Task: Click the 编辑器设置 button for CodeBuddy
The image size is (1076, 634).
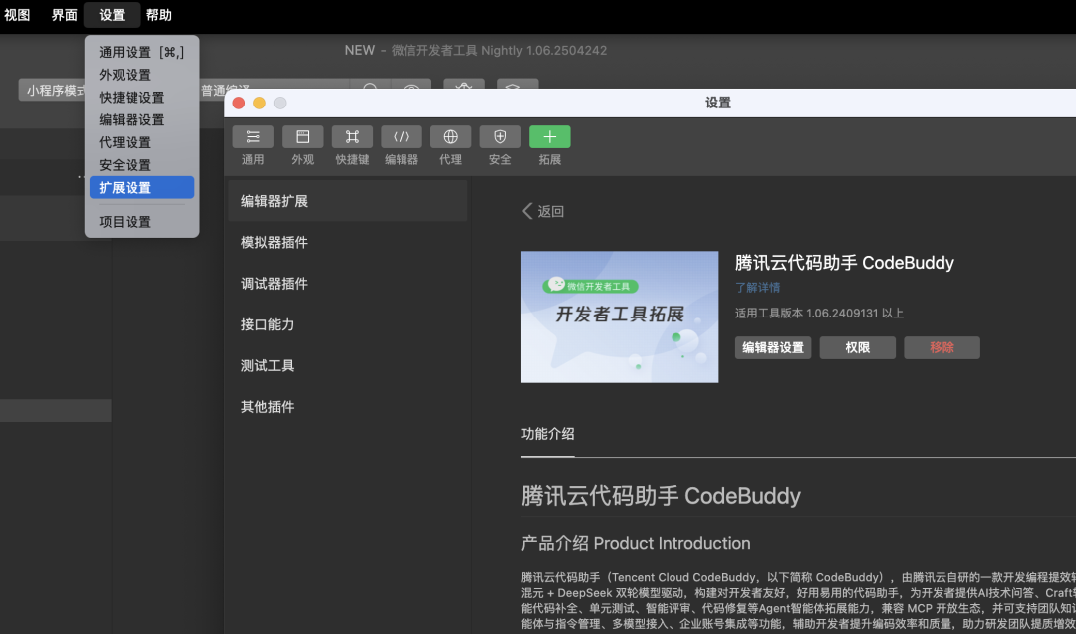Action: tap(773, 347)
